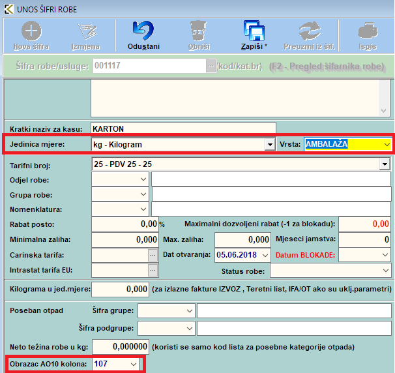Click the Maximalni dozvoljeni rabat field
Viewport: 395px width, 373px height.
click(365, 224)
